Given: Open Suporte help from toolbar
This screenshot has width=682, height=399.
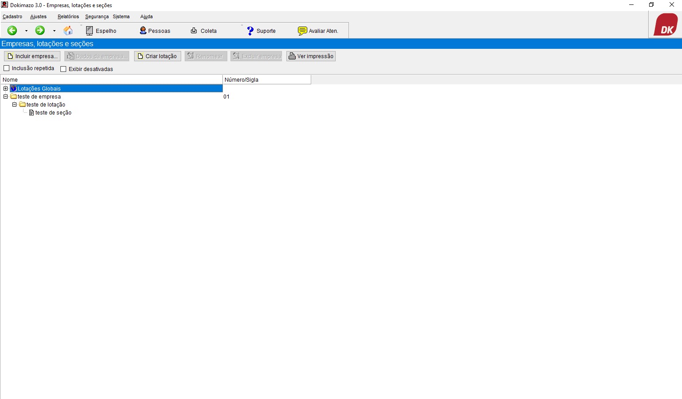Looking at the screenshot, I should click(x=261, y=31).
